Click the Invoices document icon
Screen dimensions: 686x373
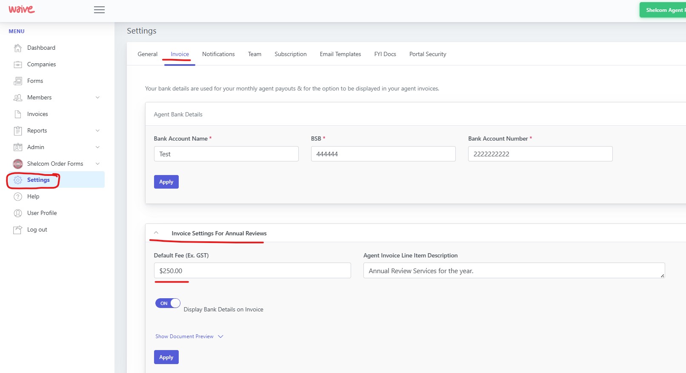pyautogui.click(x=18, y=114)
